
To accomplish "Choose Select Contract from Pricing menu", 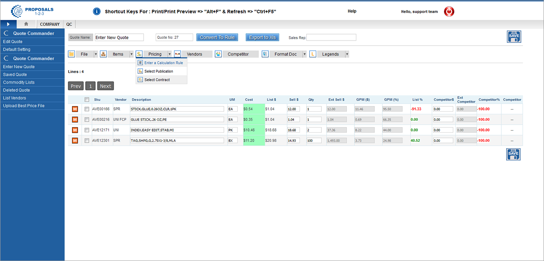I will tap(157, 80).
